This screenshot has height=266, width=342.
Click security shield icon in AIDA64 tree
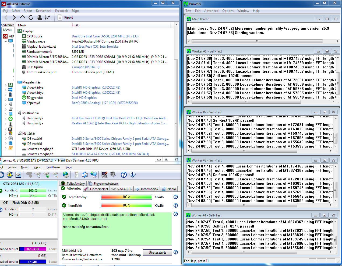[x=10, y=133]
